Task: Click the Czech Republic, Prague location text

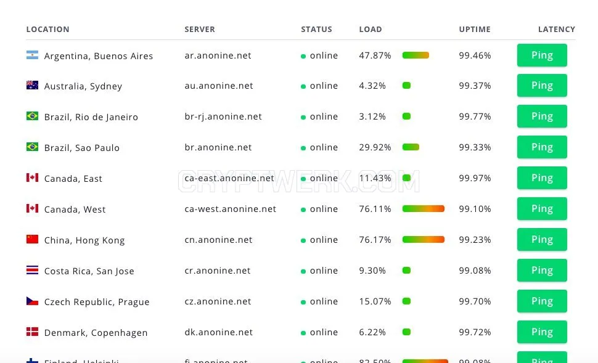Action: 97,302
